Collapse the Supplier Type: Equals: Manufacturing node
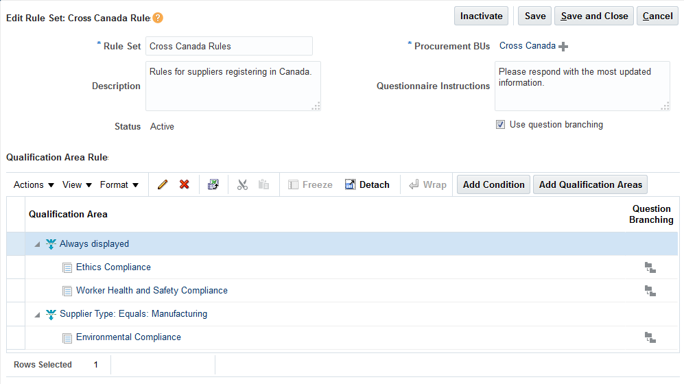 (x=37, y=314)
